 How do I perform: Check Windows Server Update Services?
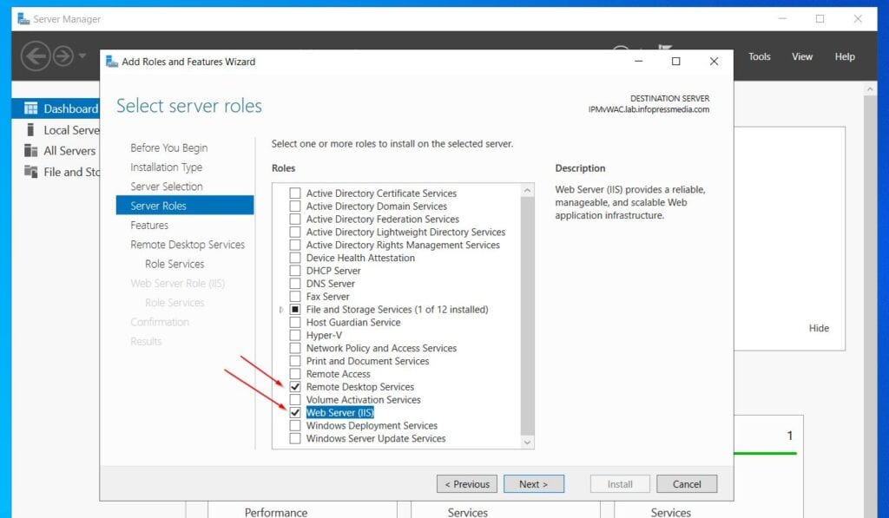[295, 439]
